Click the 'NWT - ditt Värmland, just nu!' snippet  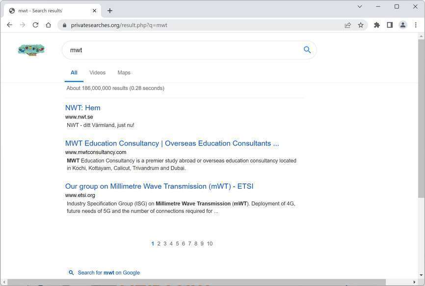100,125
